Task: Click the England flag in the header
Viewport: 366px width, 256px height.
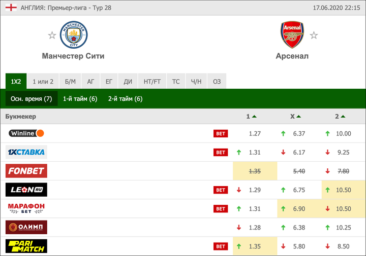Action: pyautogui.click(x=10, y=8)
